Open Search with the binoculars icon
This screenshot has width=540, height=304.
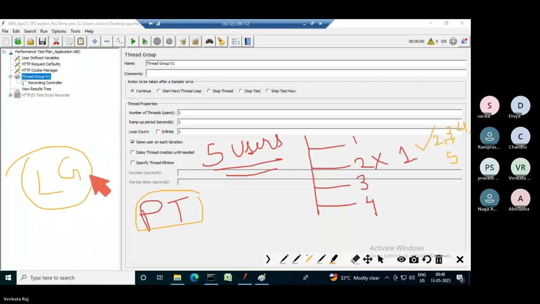209,41
